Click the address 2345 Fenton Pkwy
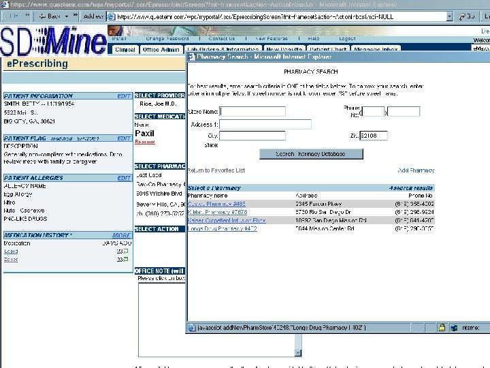Image resolution: width=490 pixels, height=368 pixels. [318, 204]
